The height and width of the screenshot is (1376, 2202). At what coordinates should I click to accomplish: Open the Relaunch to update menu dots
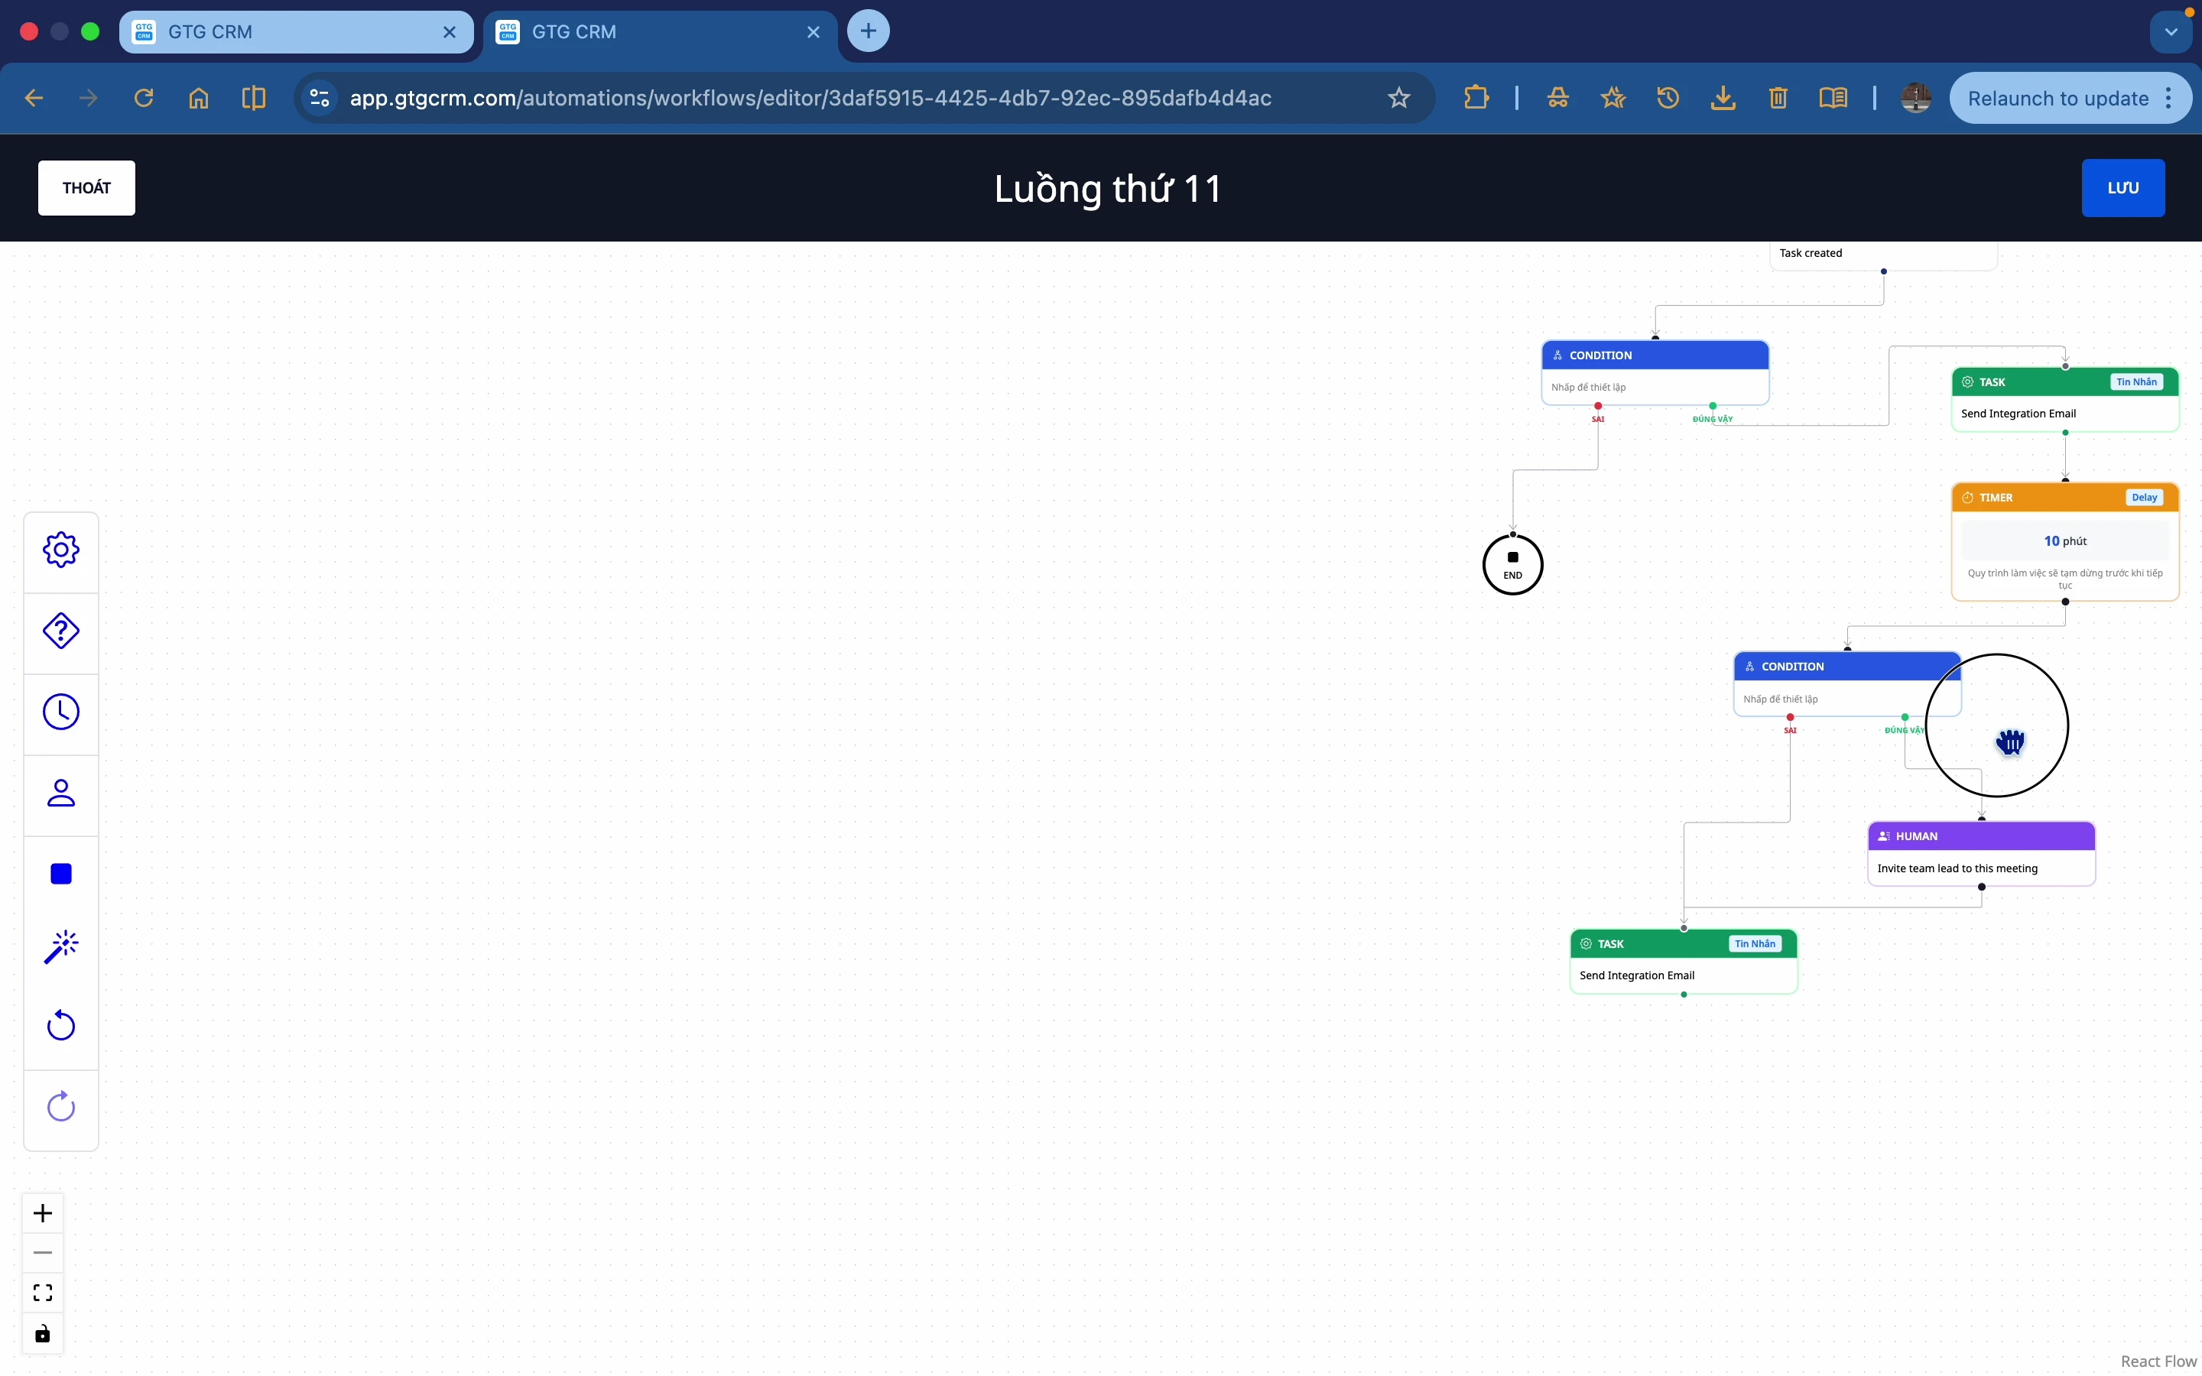2169,99
